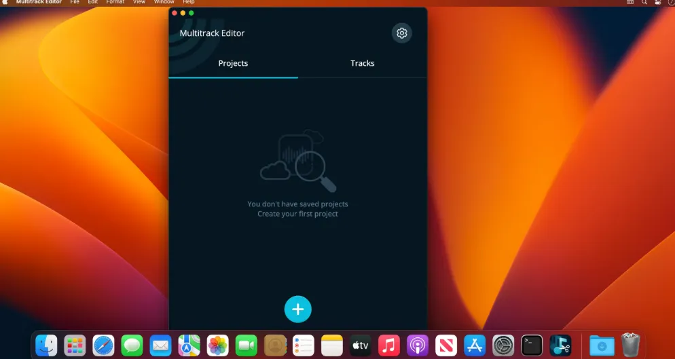Open the File menu
This screenshot has height=359, width=675.
point(75,2)
